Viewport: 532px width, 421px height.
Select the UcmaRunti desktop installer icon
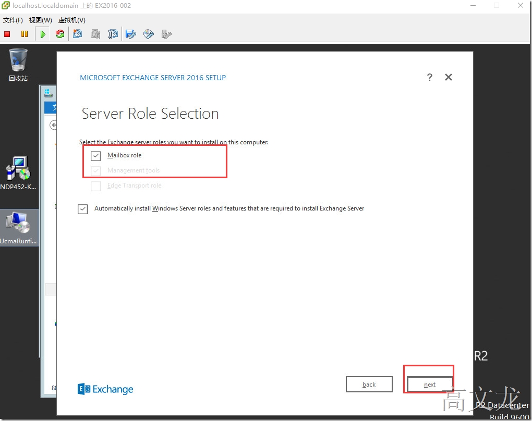pos(18,228)
